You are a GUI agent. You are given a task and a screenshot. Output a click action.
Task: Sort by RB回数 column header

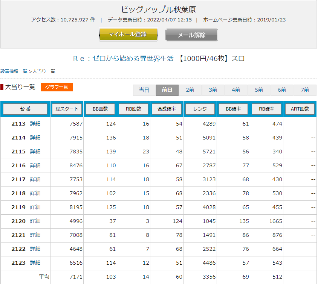tap(133, 109)
